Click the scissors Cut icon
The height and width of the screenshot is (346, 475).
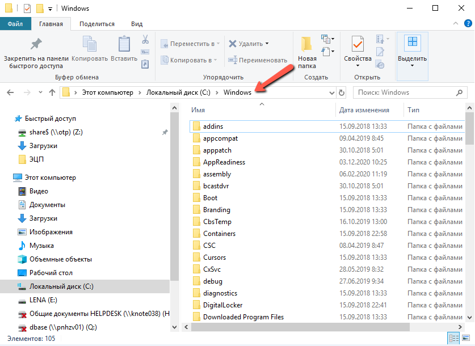pos(145,40)
